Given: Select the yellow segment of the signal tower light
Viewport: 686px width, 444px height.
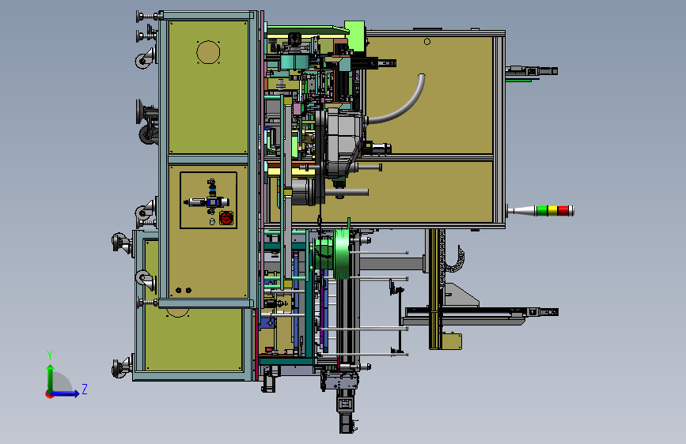Looking at the screenshot, I should (552, 211).
